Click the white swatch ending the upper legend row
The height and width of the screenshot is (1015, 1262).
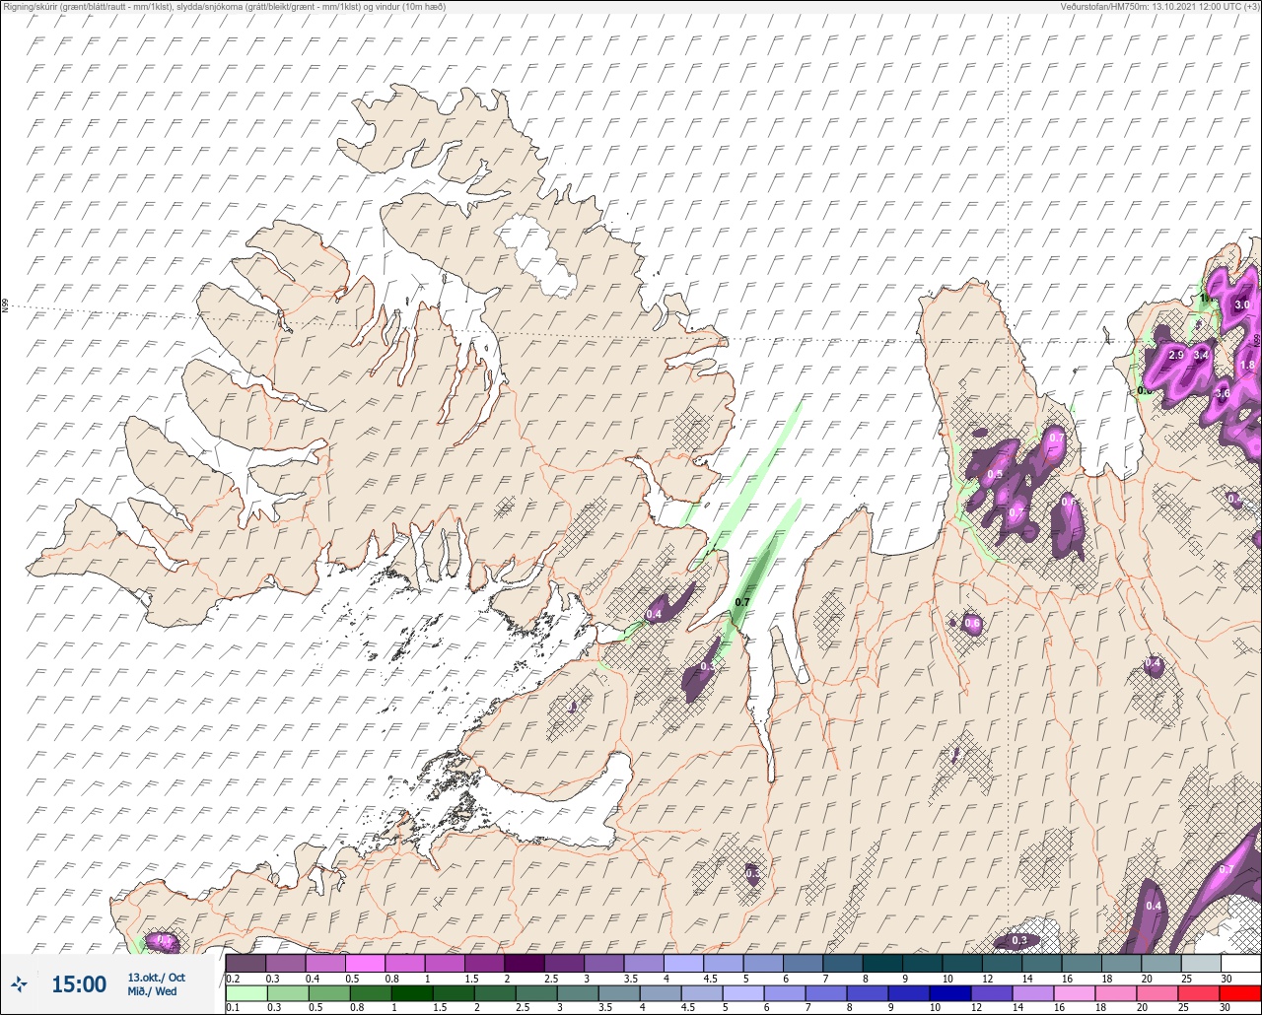[1240, 963]
